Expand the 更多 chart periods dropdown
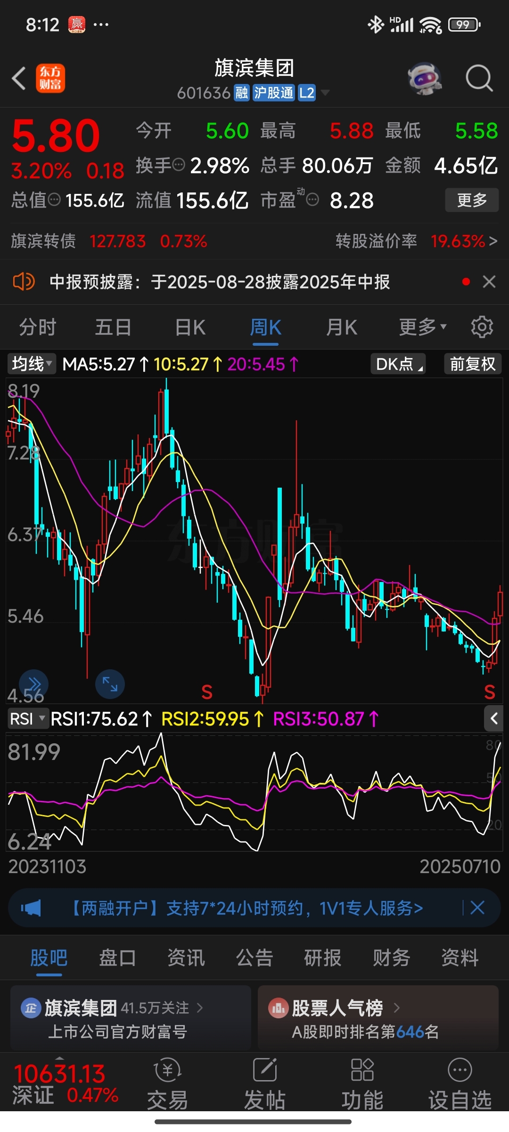 [422, 327]
